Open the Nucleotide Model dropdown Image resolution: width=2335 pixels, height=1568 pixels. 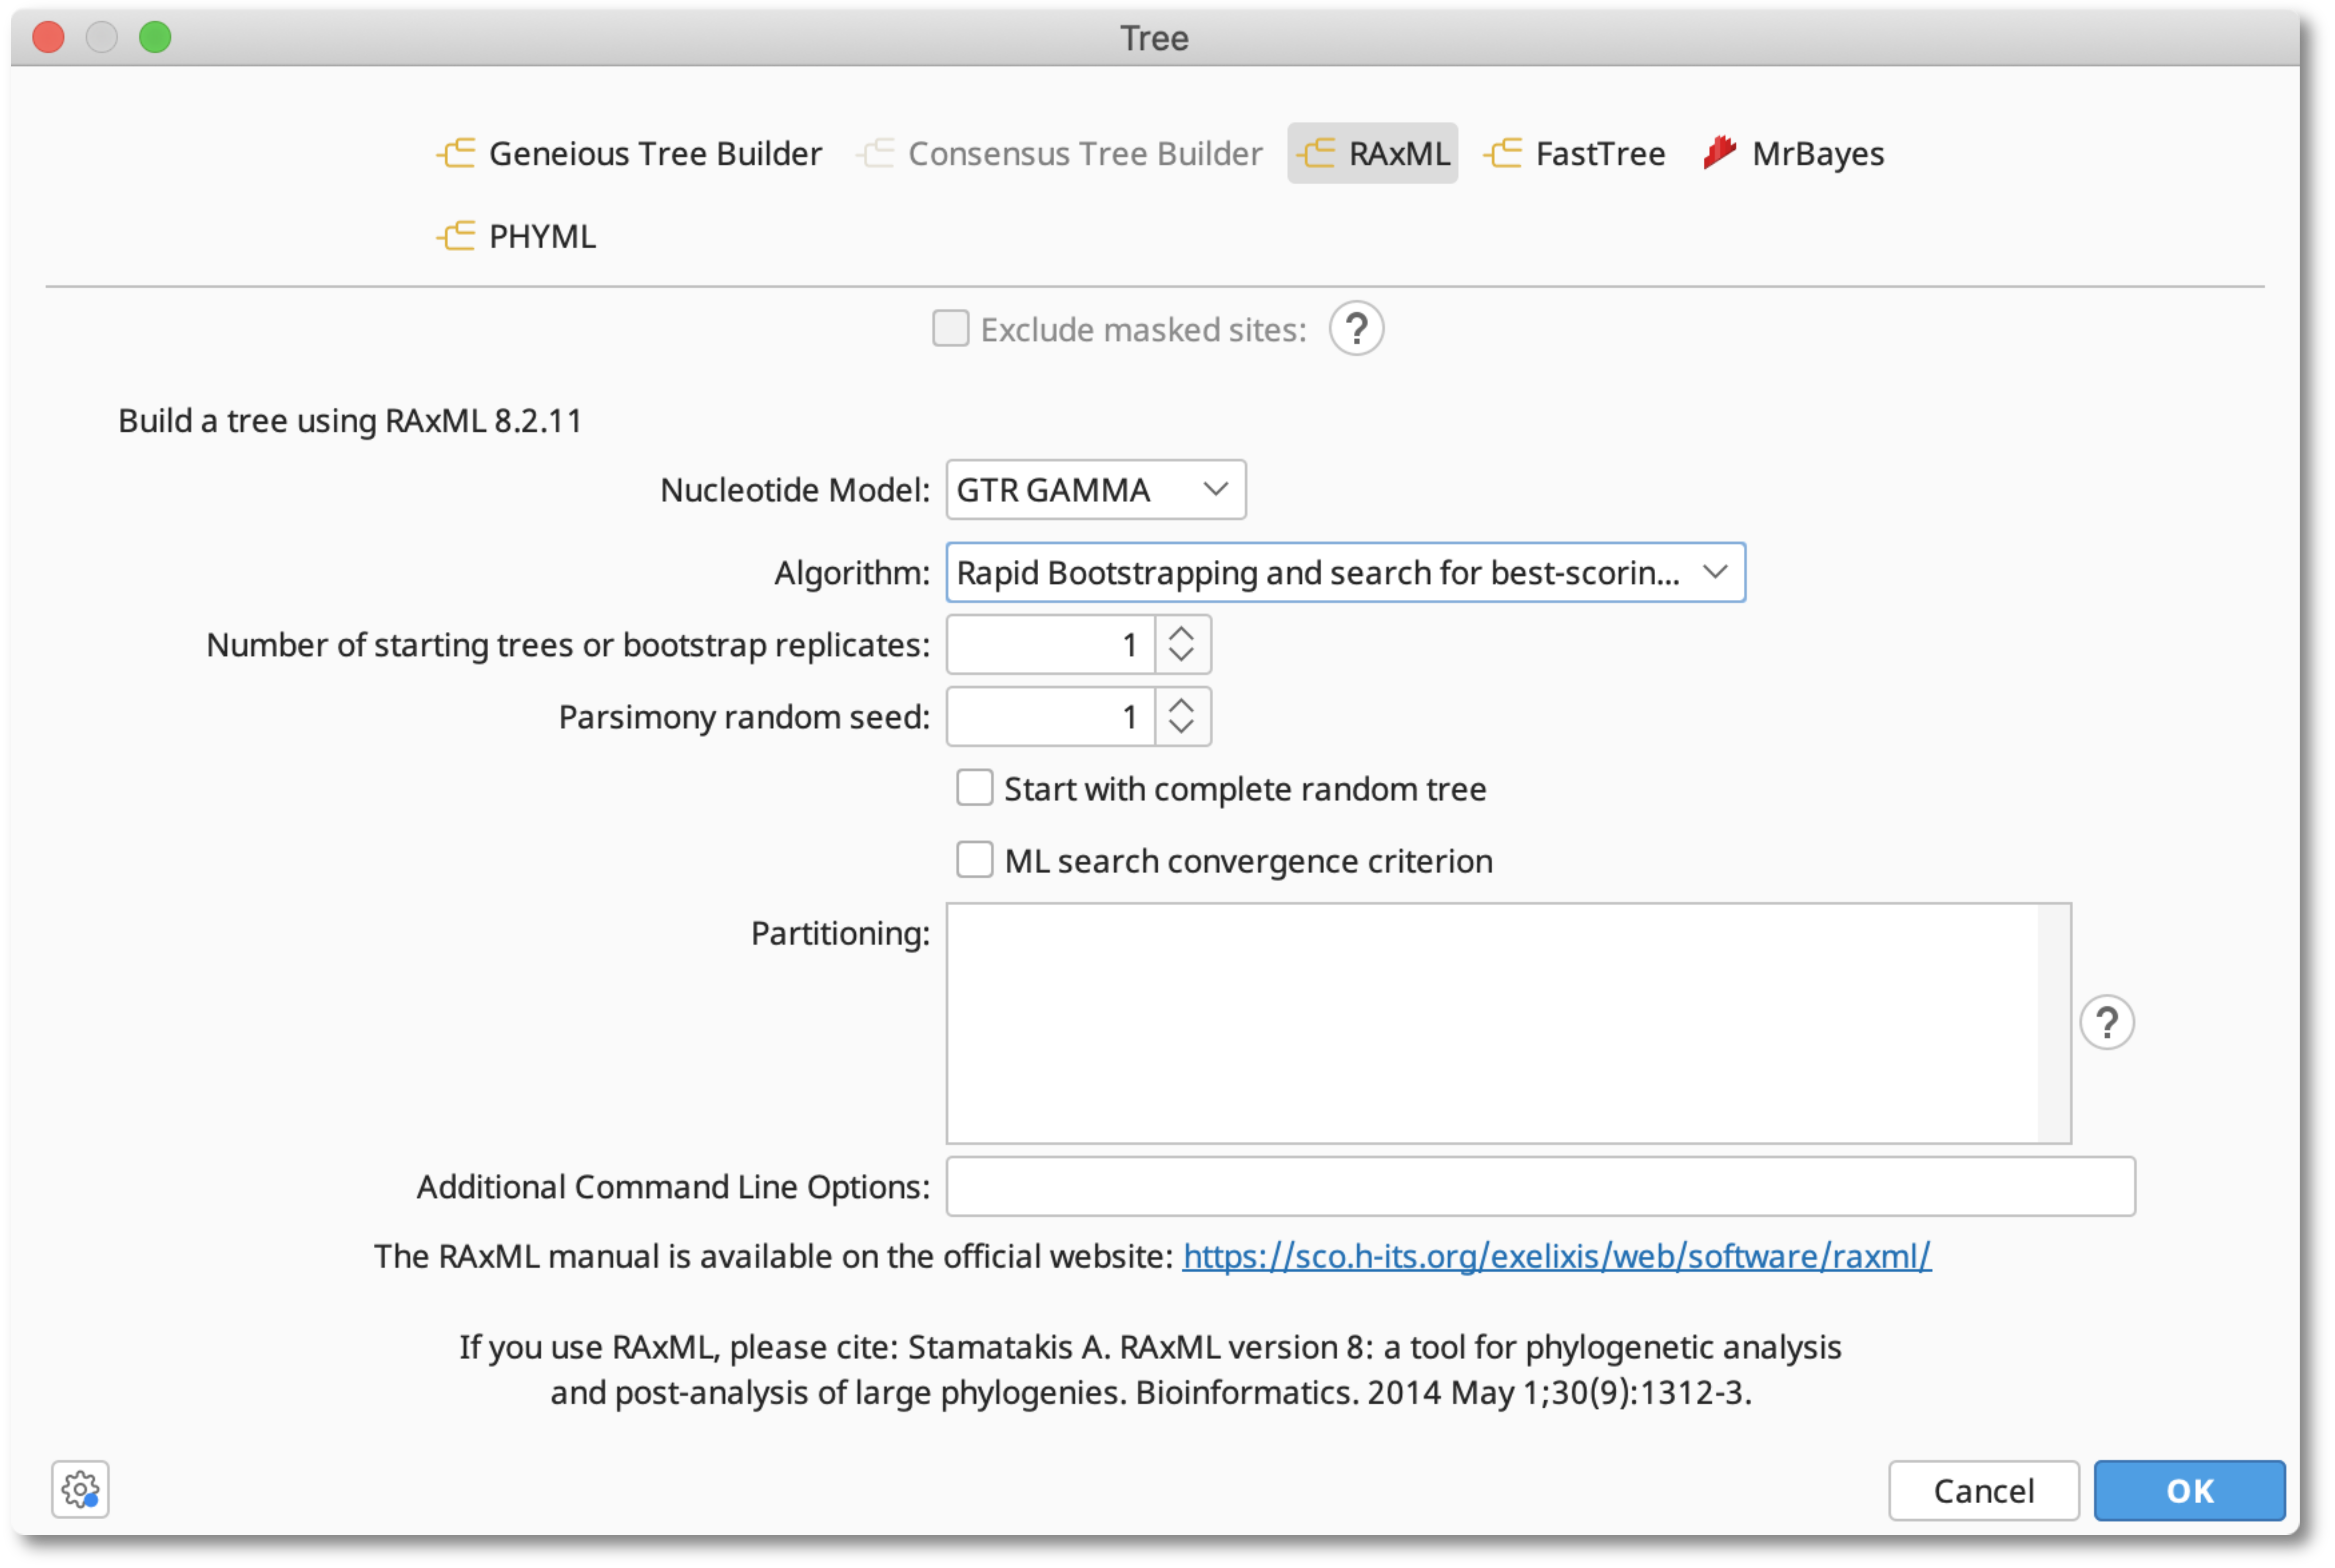tap(1096, 490)
